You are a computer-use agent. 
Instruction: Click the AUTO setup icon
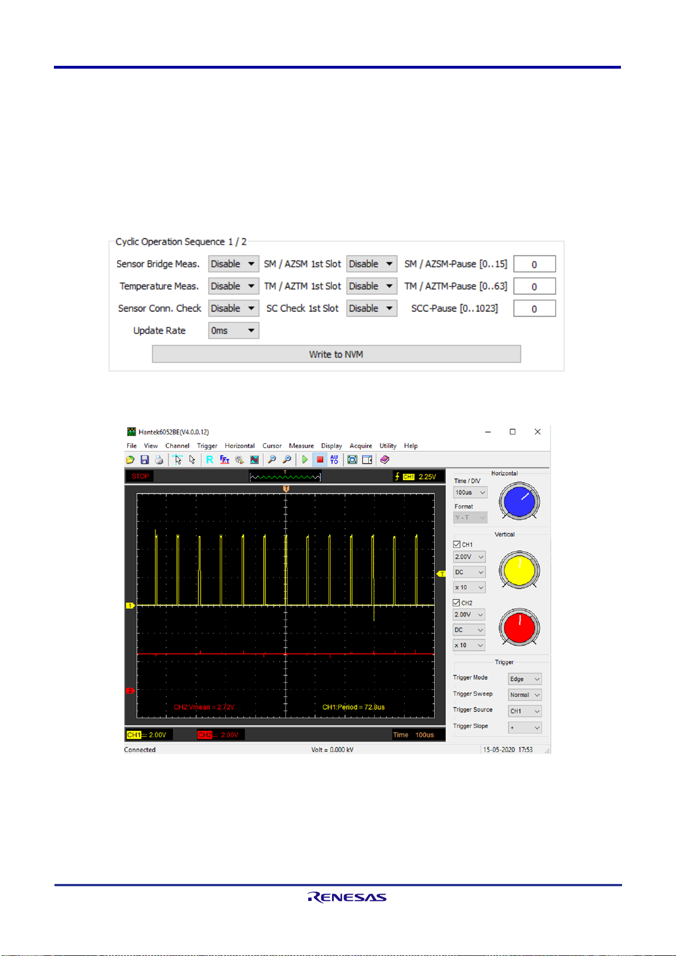tap(334, 460)
